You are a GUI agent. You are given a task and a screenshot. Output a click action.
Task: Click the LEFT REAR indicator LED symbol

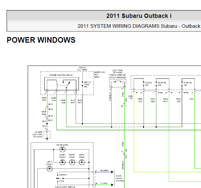[x=82, y=162]
